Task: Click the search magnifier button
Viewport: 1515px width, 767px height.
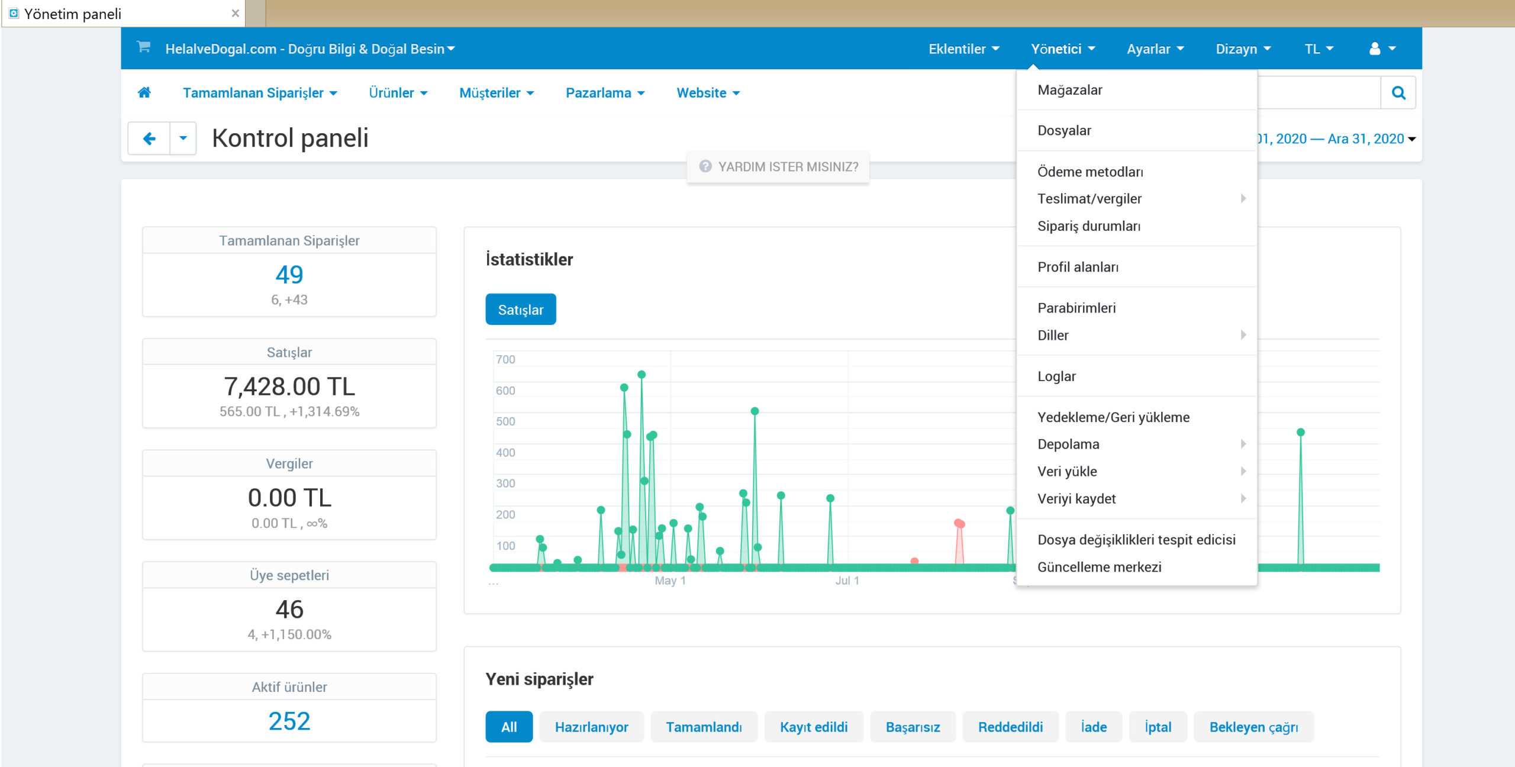Action: (x=1398, y=93)
